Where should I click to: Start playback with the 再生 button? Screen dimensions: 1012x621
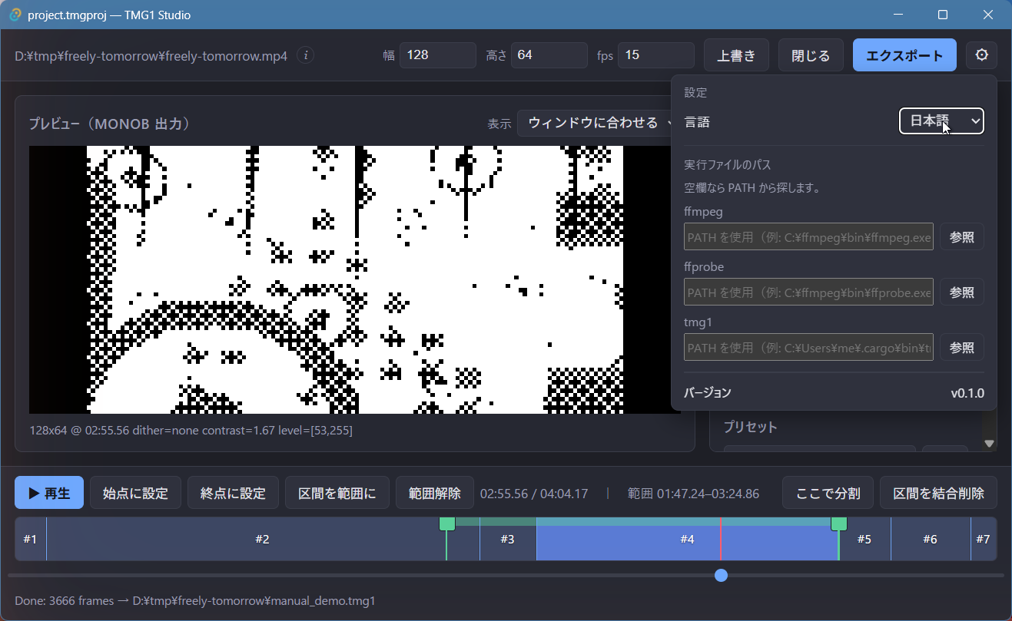pos(49,493)
